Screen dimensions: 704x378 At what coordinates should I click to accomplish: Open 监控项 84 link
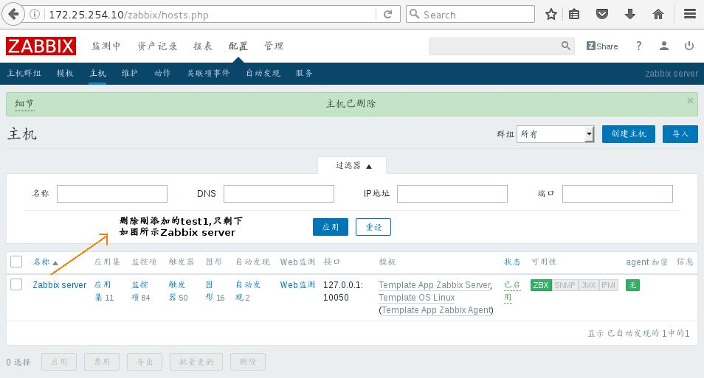pos(140,291)
